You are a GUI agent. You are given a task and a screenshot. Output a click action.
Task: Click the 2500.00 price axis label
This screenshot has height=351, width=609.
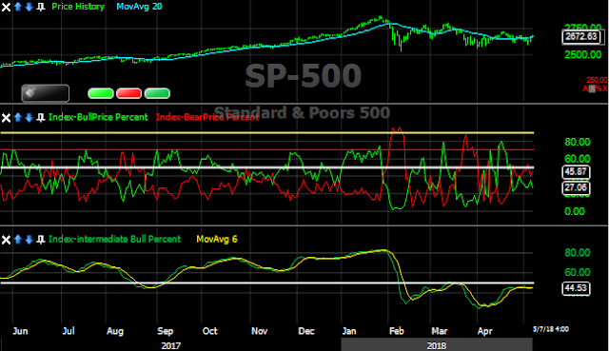coord(582,55)
